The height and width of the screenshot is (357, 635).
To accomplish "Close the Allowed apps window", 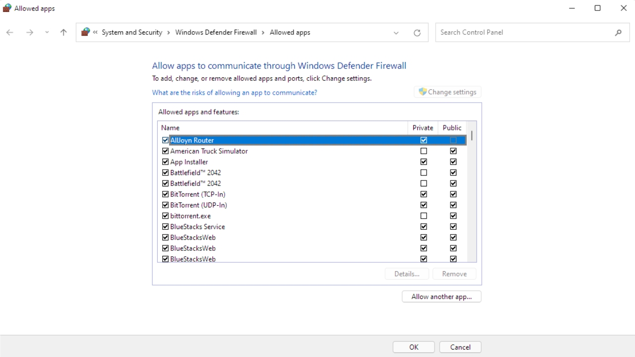I will [x=624, y=8].
